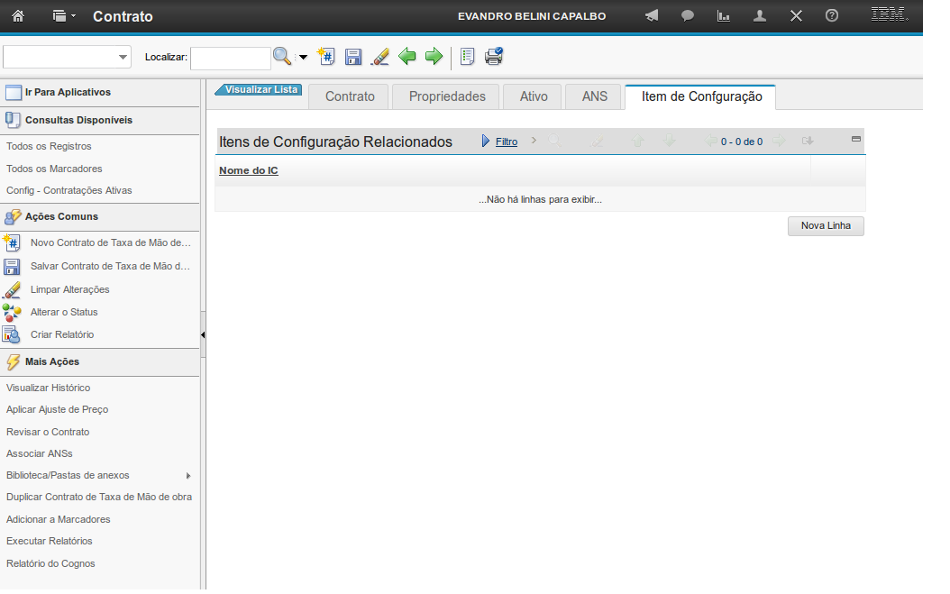Open the reports chart icon in header

click(x=723, y=16)
